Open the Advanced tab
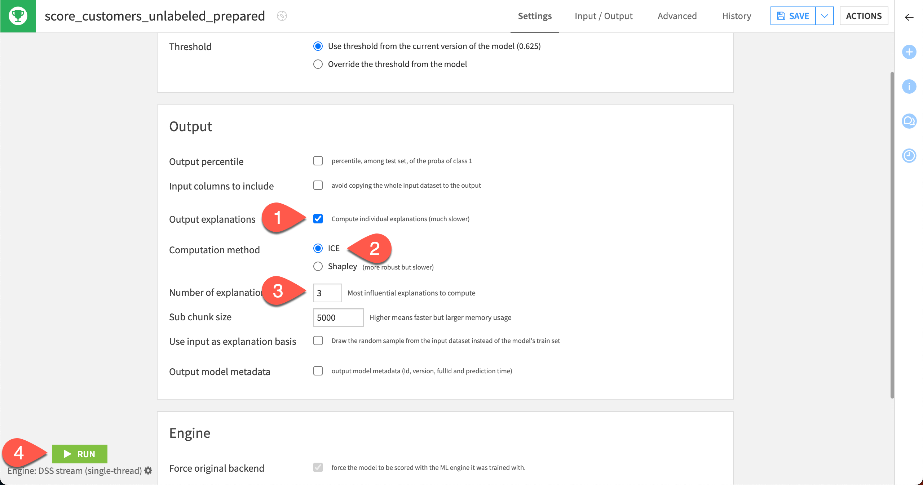 point(677,16)
